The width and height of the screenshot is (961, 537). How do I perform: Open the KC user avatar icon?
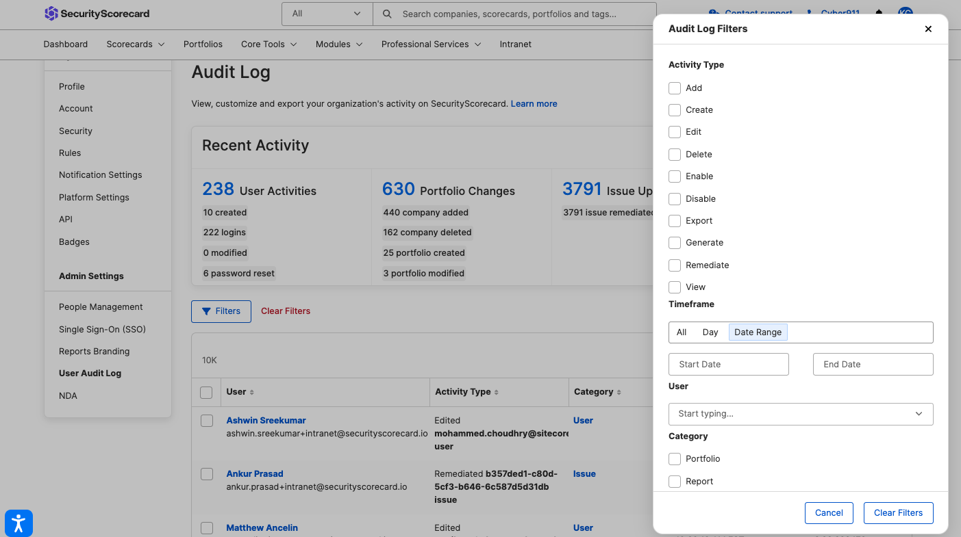pyautogui.click(x=906, y=12)
